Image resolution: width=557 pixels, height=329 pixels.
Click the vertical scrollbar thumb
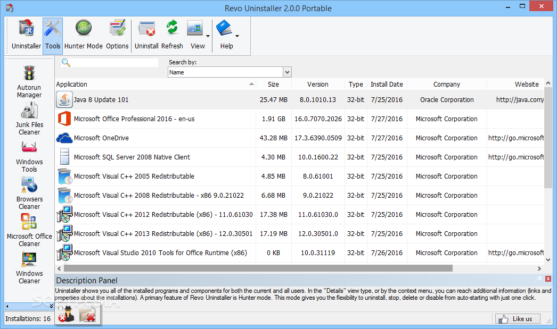tap(548, 138)
